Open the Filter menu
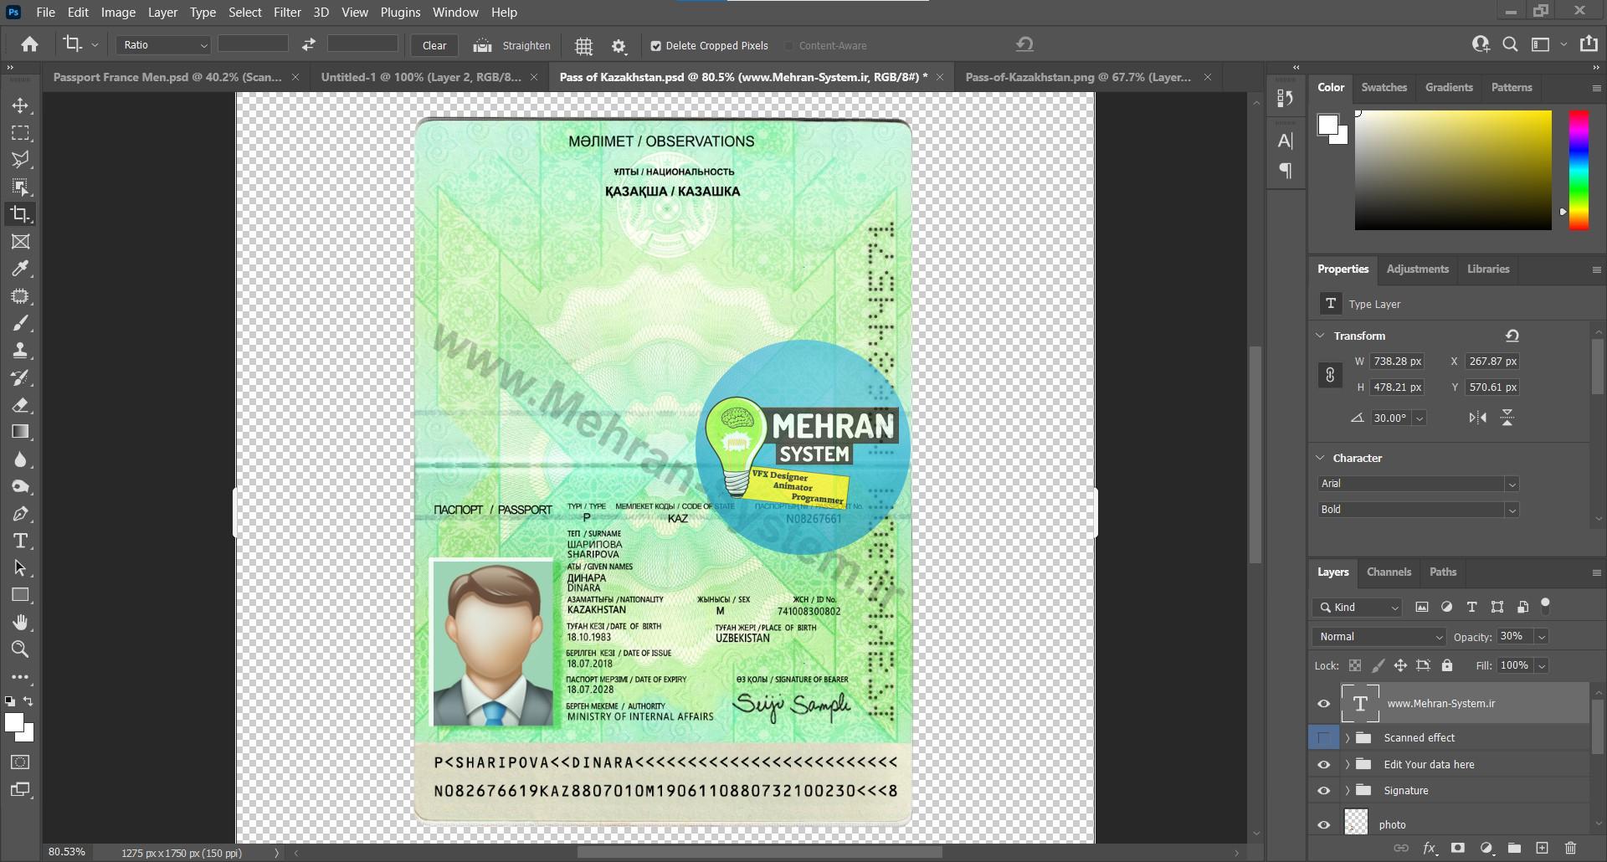Viewport: 1607px width, 862px height. point(287,12)
